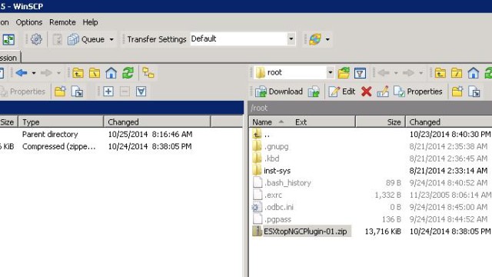492x277 pixels.
Task: Click the /root path bar
Action: pos(370,108)
